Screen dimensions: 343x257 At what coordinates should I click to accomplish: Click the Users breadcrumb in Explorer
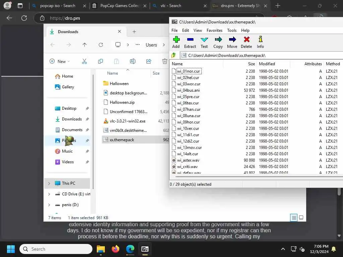click(151, 45)
